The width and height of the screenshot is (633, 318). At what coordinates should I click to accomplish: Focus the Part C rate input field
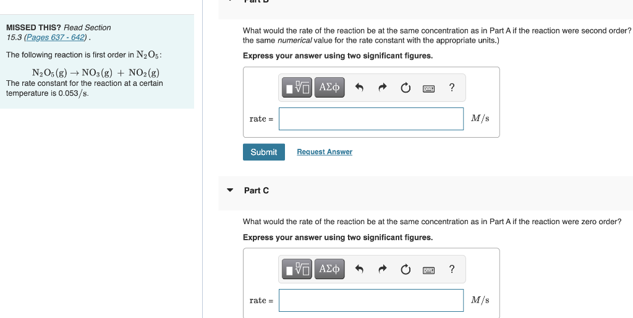click(x=371, y=300)
